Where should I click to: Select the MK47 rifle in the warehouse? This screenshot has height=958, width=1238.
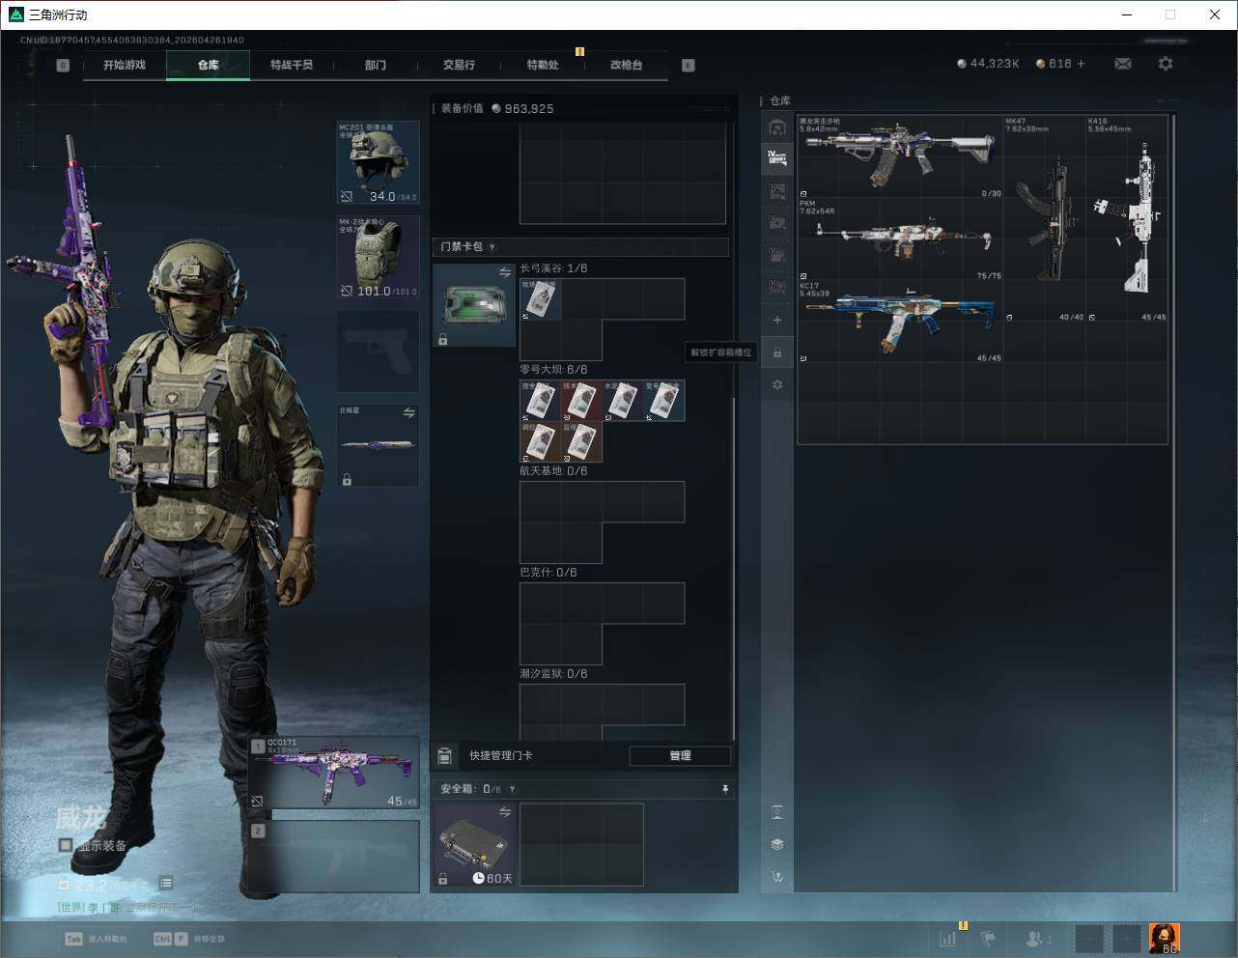pyautogui.click(x=1045, y=219)
